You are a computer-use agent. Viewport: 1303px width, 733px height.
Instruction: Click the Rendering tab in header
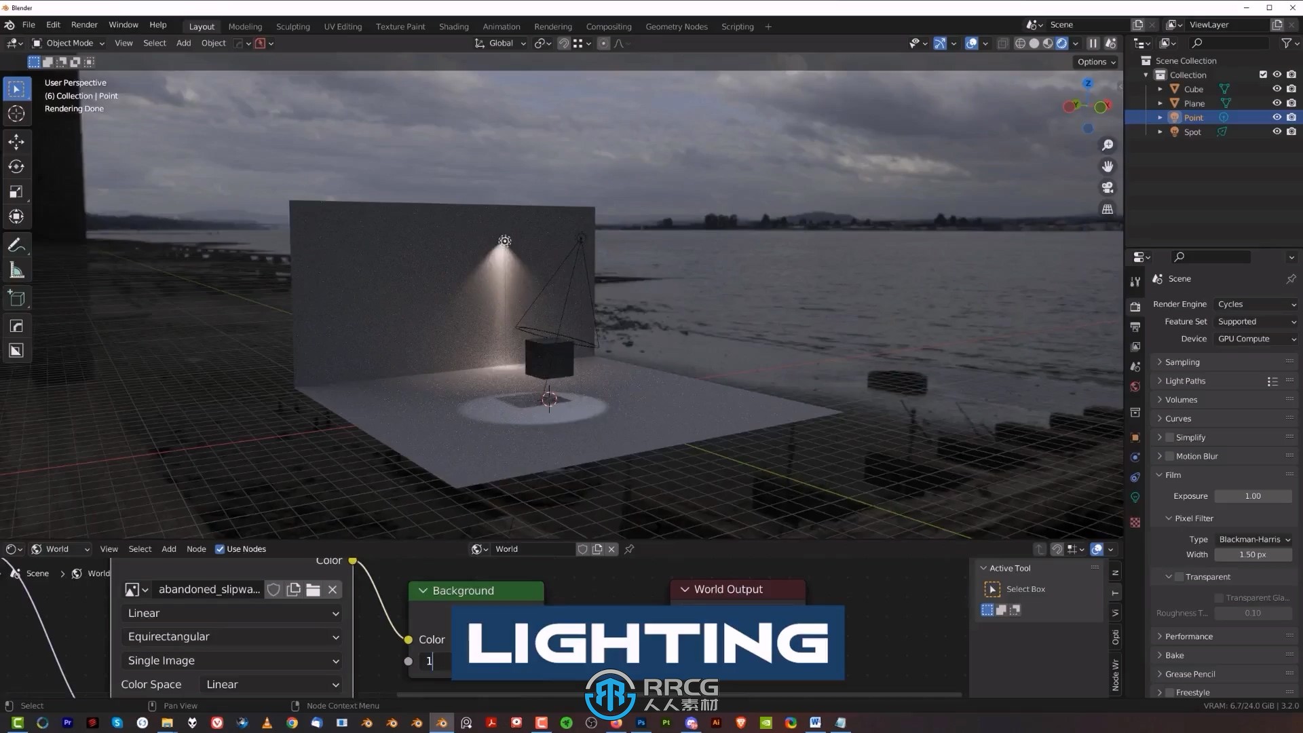pyautogui.click(x=553, y=26)
